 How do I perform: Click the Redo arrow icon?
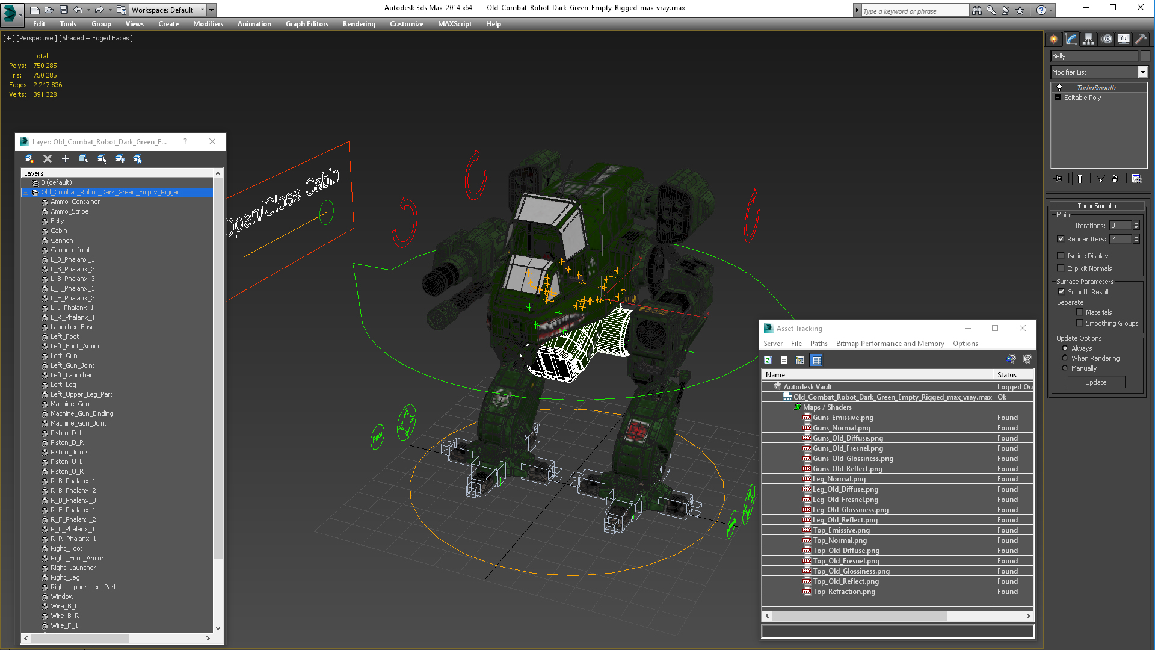99,10
